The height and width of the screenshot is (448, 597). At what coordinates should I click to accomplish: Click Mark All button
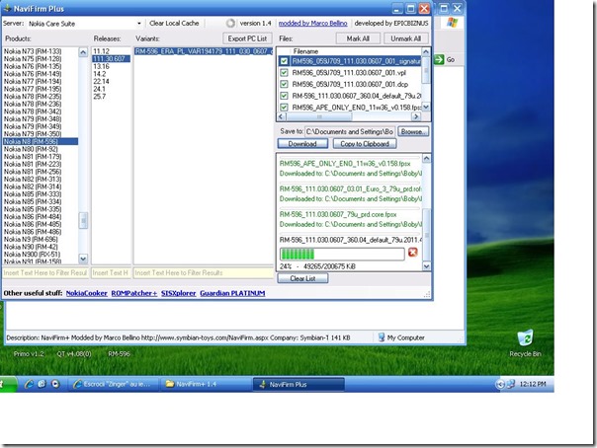[358, 38]
